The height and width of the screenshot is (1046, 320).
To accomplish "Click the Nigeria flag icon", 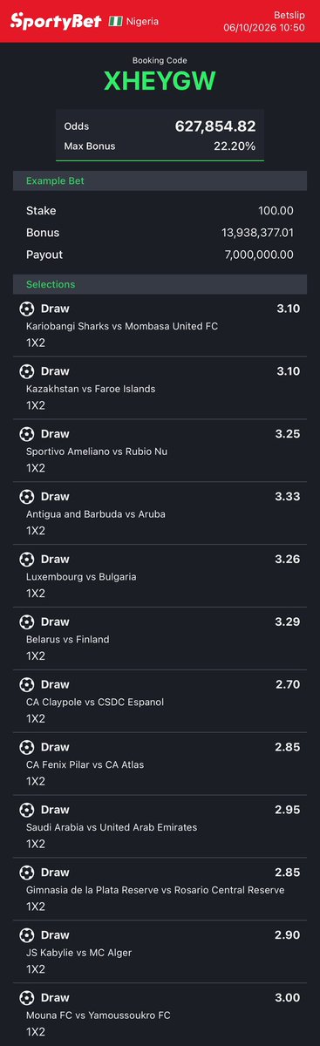I will point(114,20).
